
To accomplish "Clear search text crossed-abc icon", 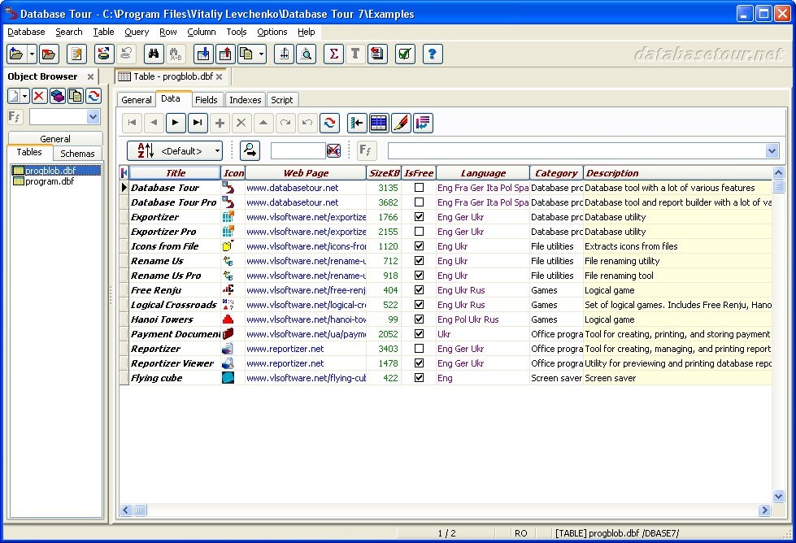I will [x=333, y=150].
